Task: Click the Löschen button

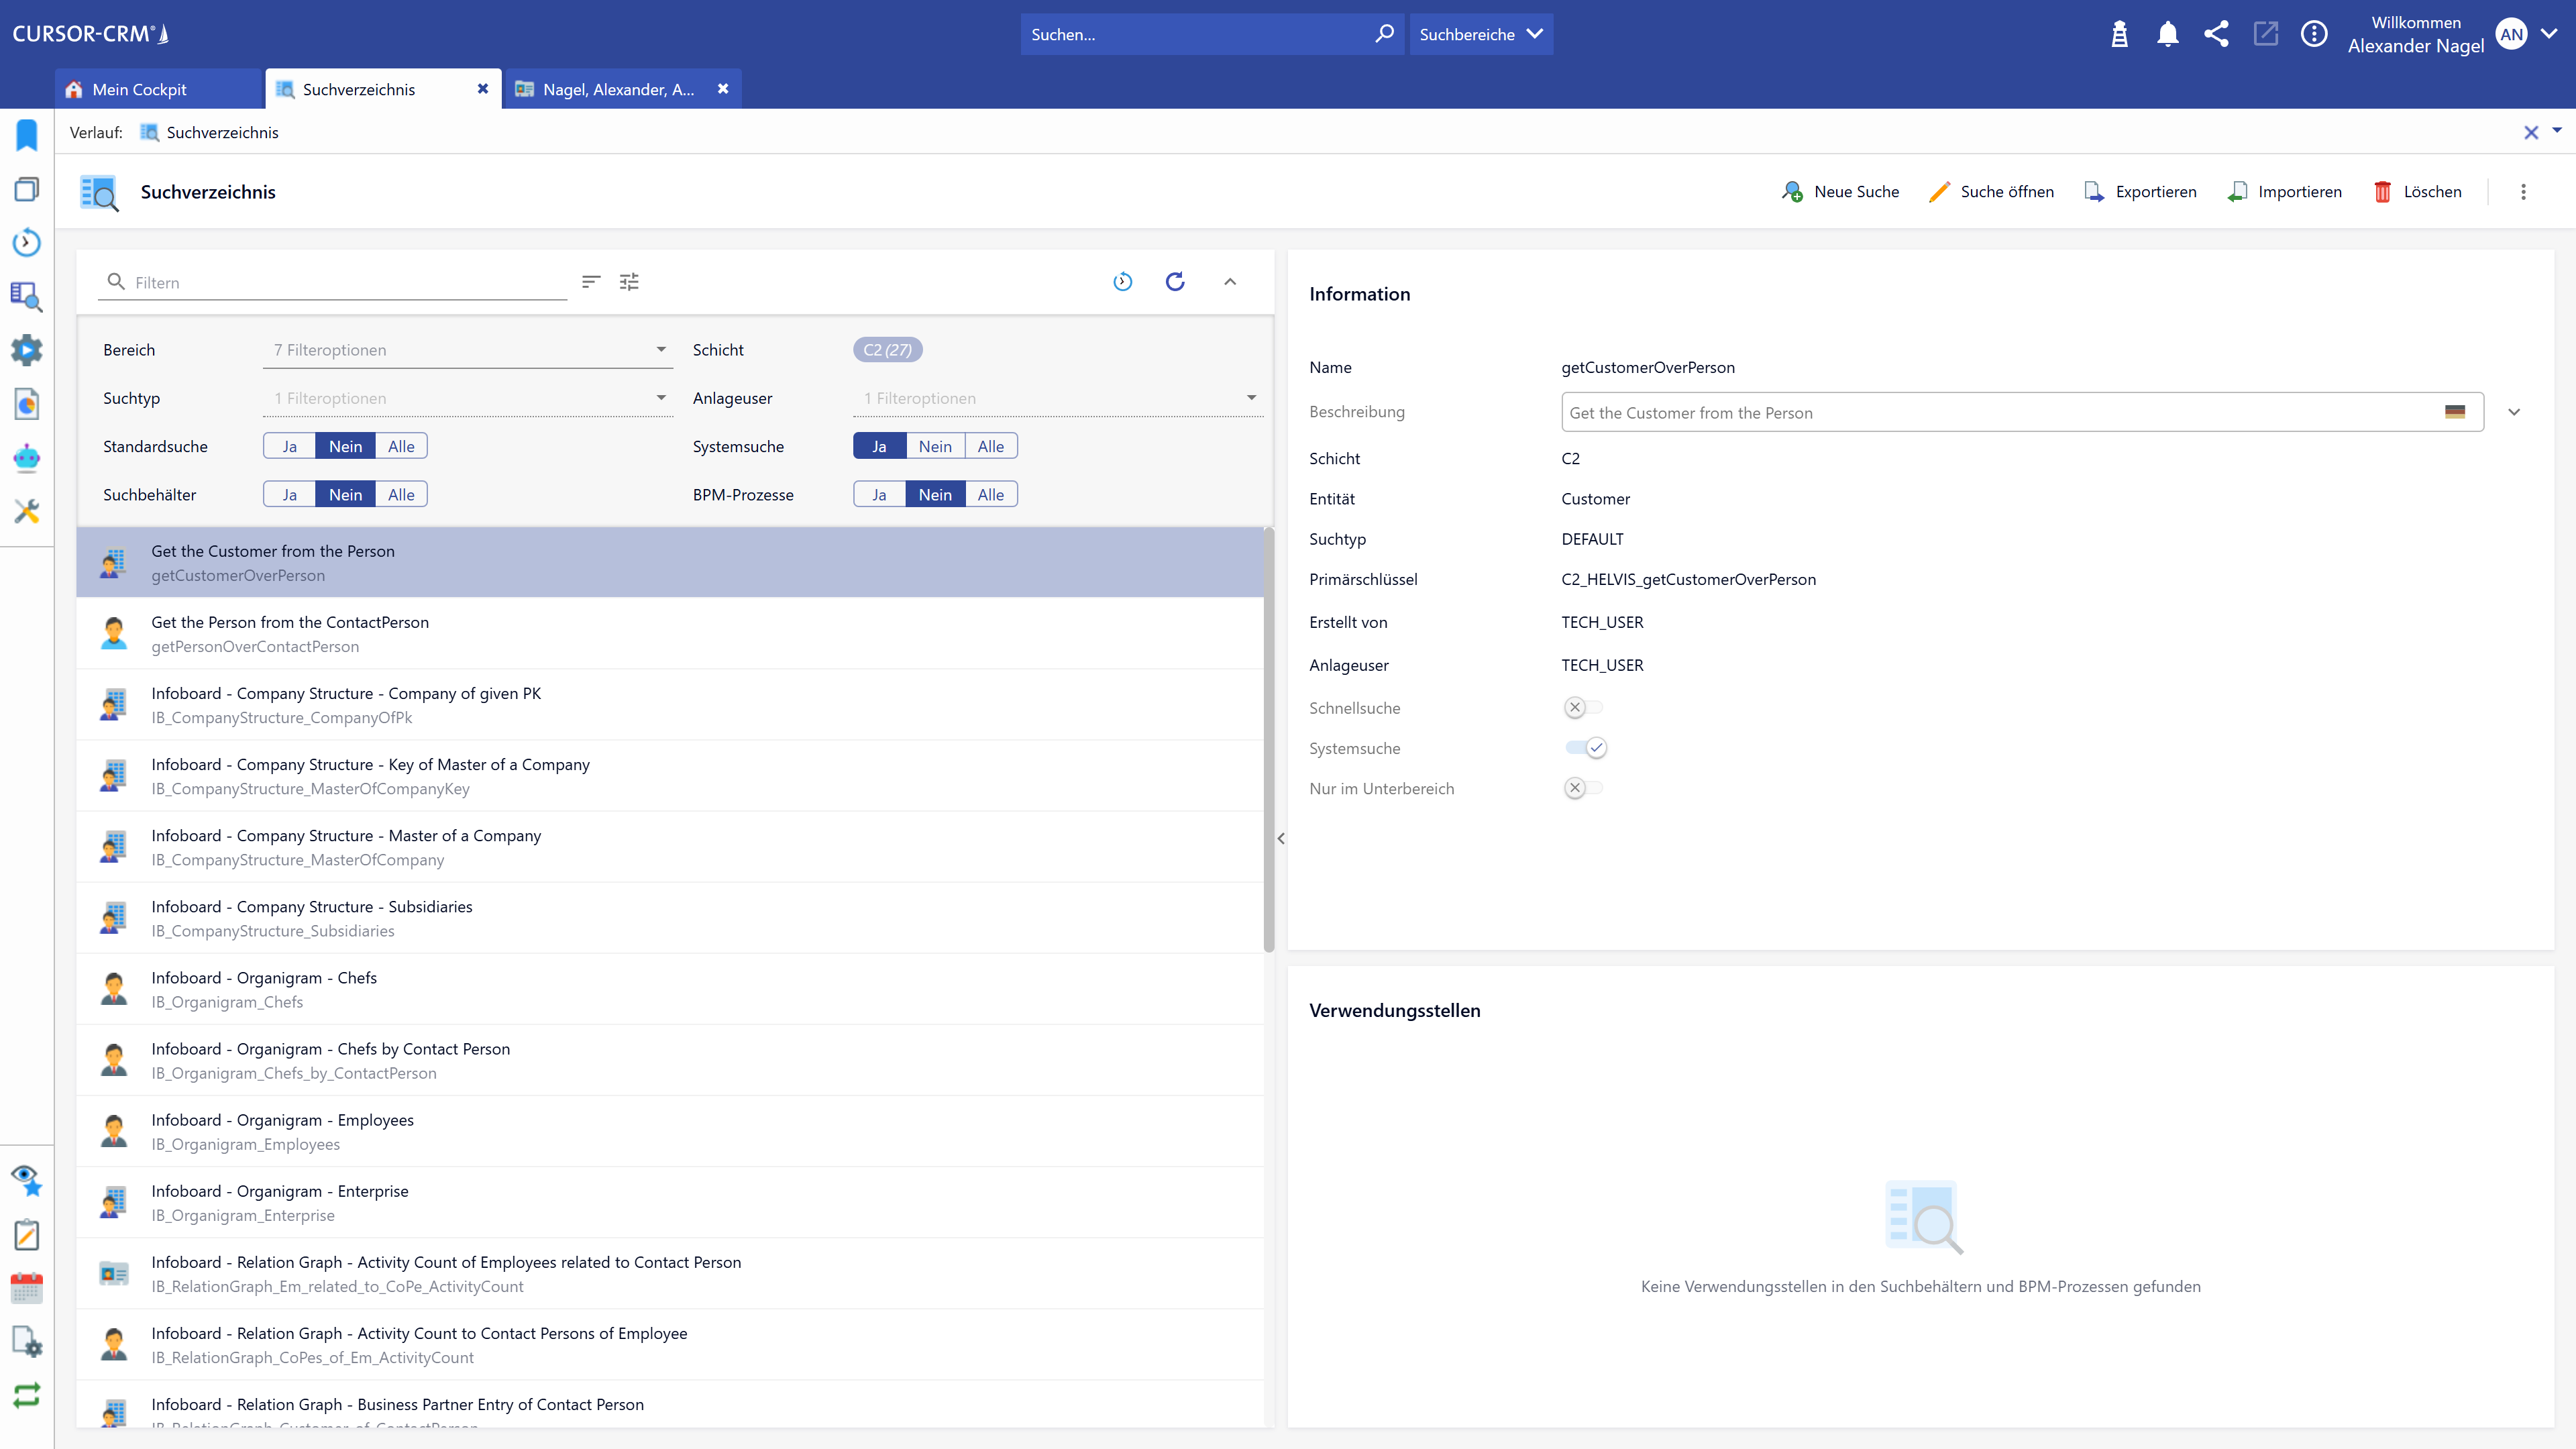Action: coord(2418,192)
